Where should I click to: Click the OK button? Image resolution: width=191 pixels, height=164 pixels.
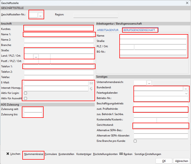click(x=164, y=161)
